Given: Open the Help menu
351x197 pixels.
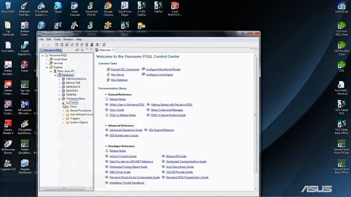Looking at the screenshot, I should tap(79, 39).
